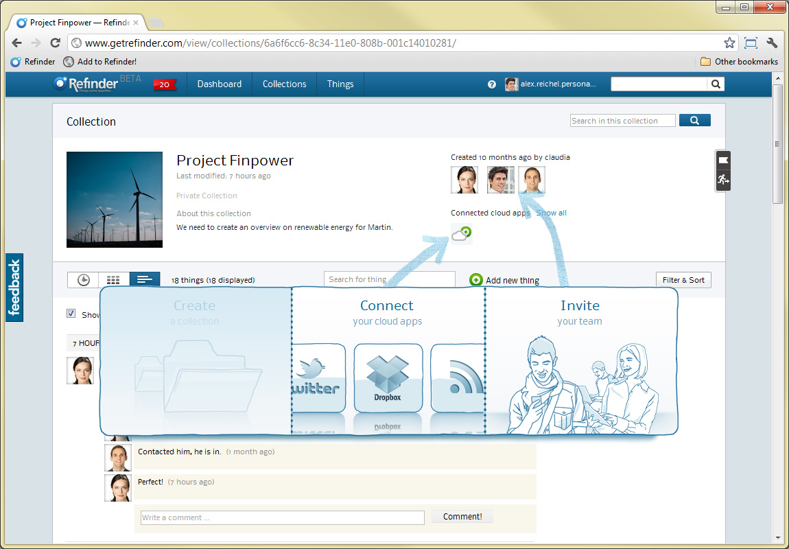Click the Show all cloud apps link

tap(552, 213)
